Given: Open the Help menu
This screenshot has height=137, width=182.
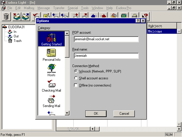Looking at the screenshot, I should tap(109, 8).
